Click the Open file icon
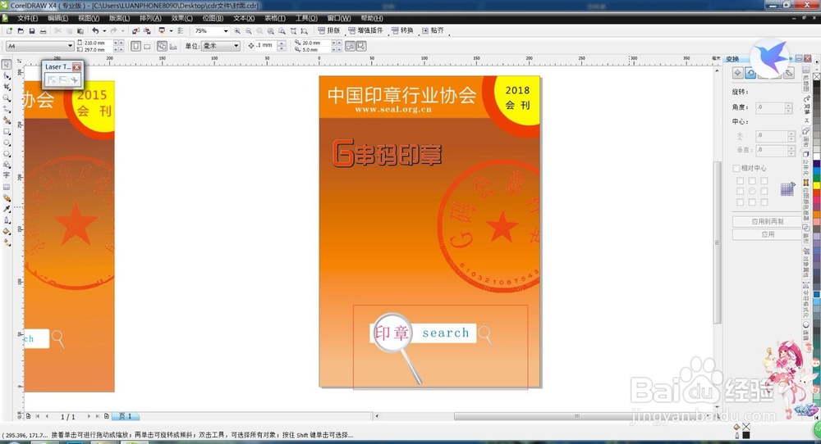 (x=21, y=31)
